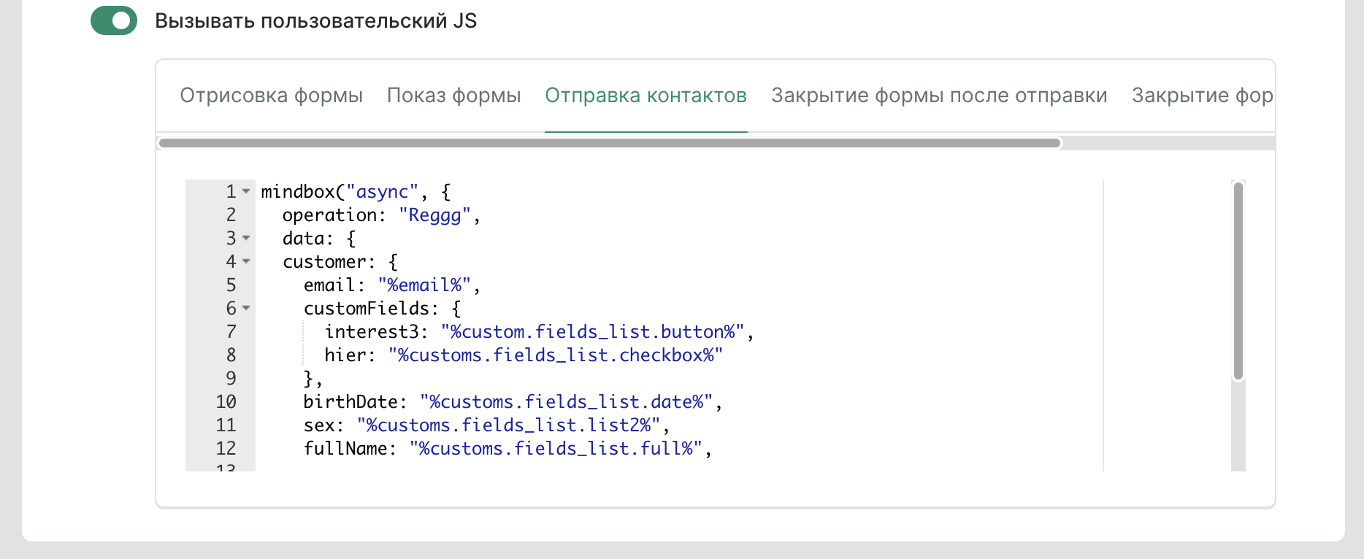1364x559 pixels.
Task: Click the horizontal tabs scrollbar thumb
Action: (610, 143)
